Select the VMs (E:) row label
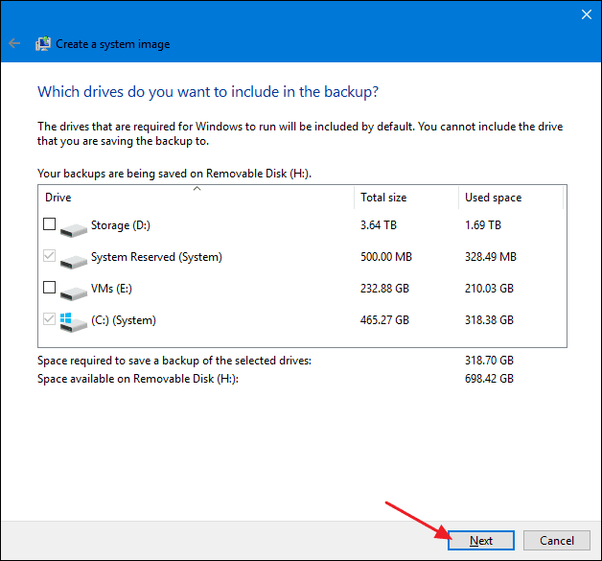Image resolution: width=602 pixels, height=561 pixels. click(x=111, y=289)
